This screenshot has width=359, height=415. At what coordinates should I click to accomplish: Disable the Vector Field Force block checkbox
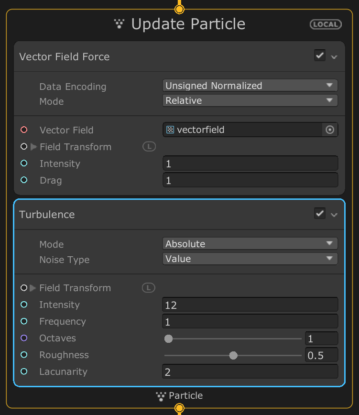coord(320,55)
